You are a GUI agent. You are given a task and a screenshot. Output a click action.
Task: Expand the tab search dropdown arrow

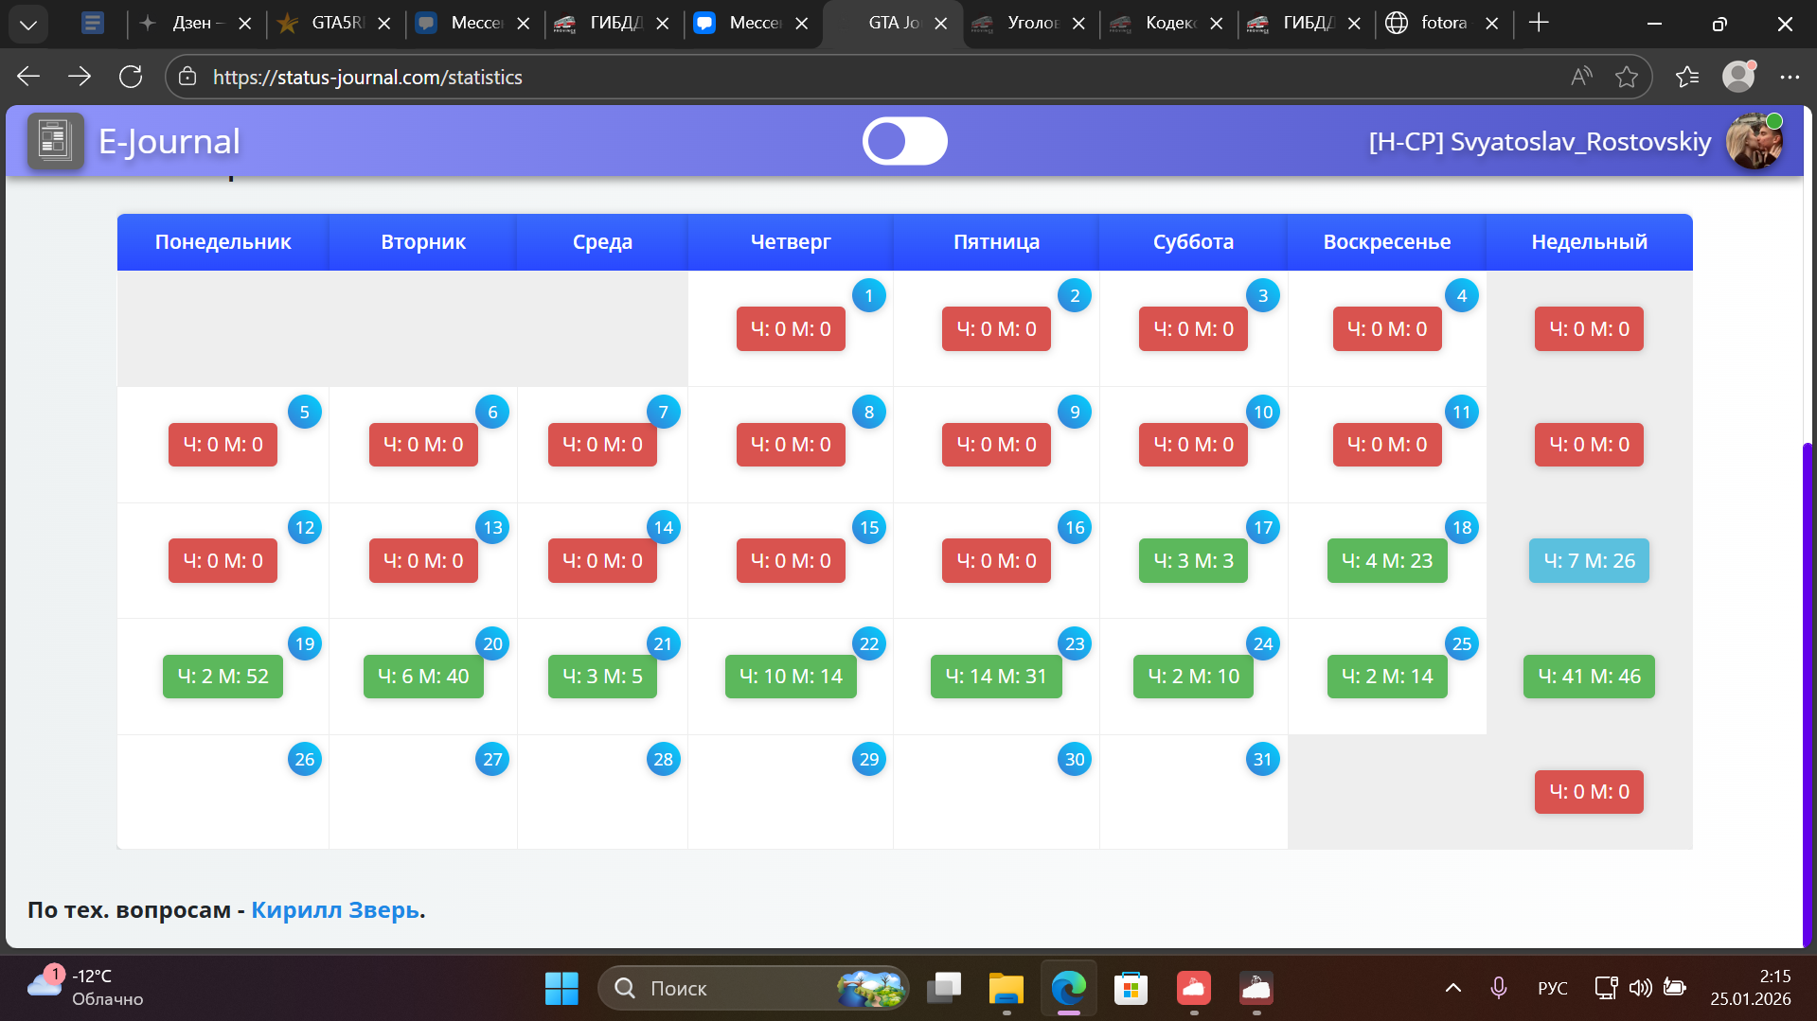pyautogui.click(x=28, y=24)
